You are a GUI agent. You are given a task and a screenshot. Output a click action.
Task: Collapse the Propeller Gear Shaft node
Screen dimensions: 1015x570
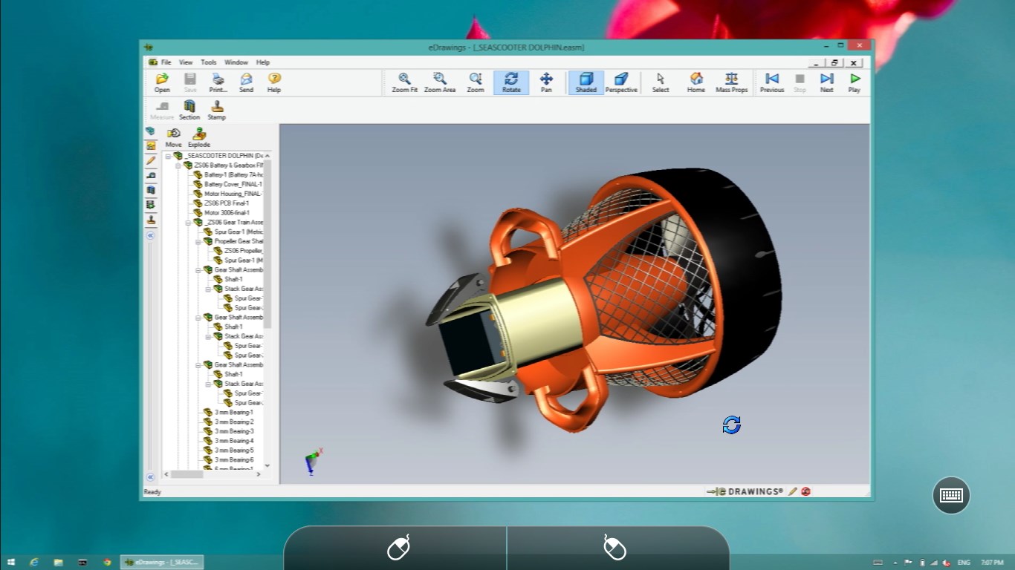tap(198, 241)
